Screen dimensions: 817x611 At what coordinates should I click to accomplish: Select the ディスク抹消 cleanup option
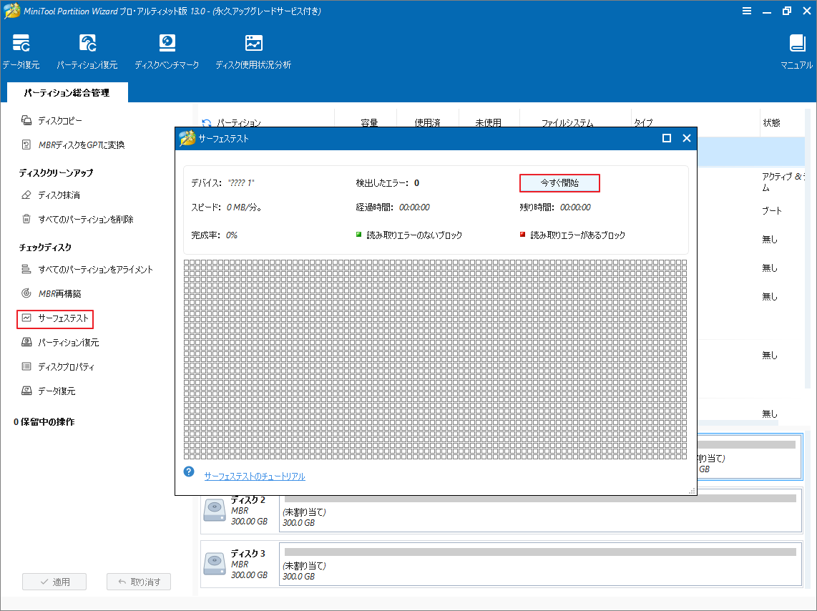click(59, 194)
